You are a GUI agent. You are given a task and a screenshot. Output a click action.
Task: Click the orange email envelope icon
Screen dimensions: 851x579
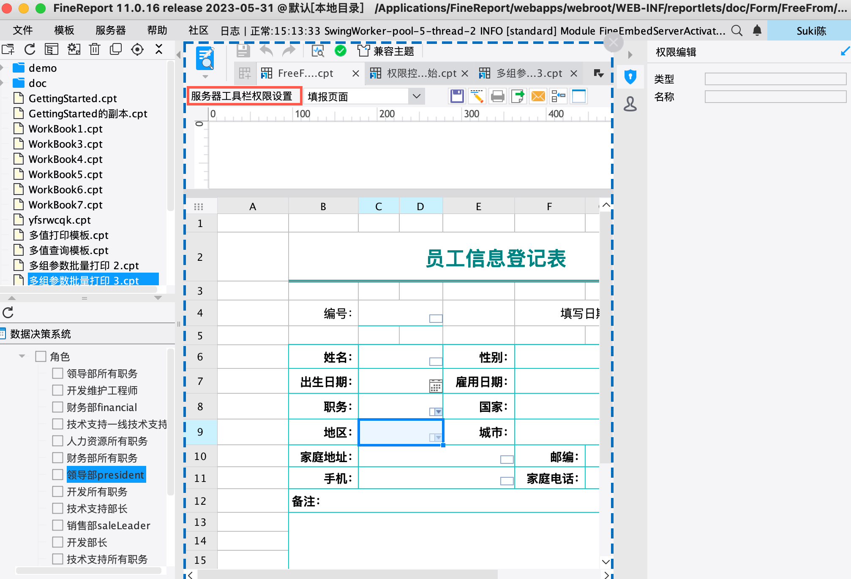pos(538,97)
